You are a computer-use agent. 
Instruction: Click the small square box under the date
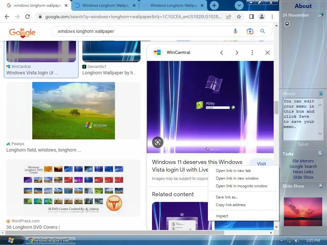(x=287, y=24)
